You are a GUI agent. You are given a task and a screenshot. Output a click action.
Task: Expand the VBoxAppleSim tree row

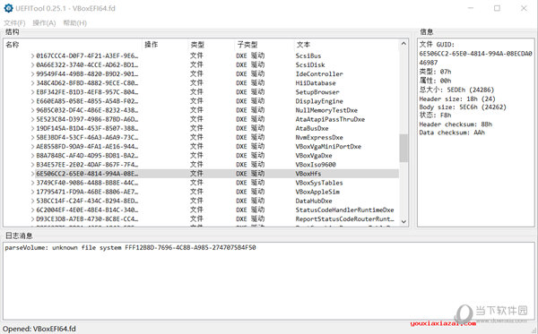click(x=32, y=192)
